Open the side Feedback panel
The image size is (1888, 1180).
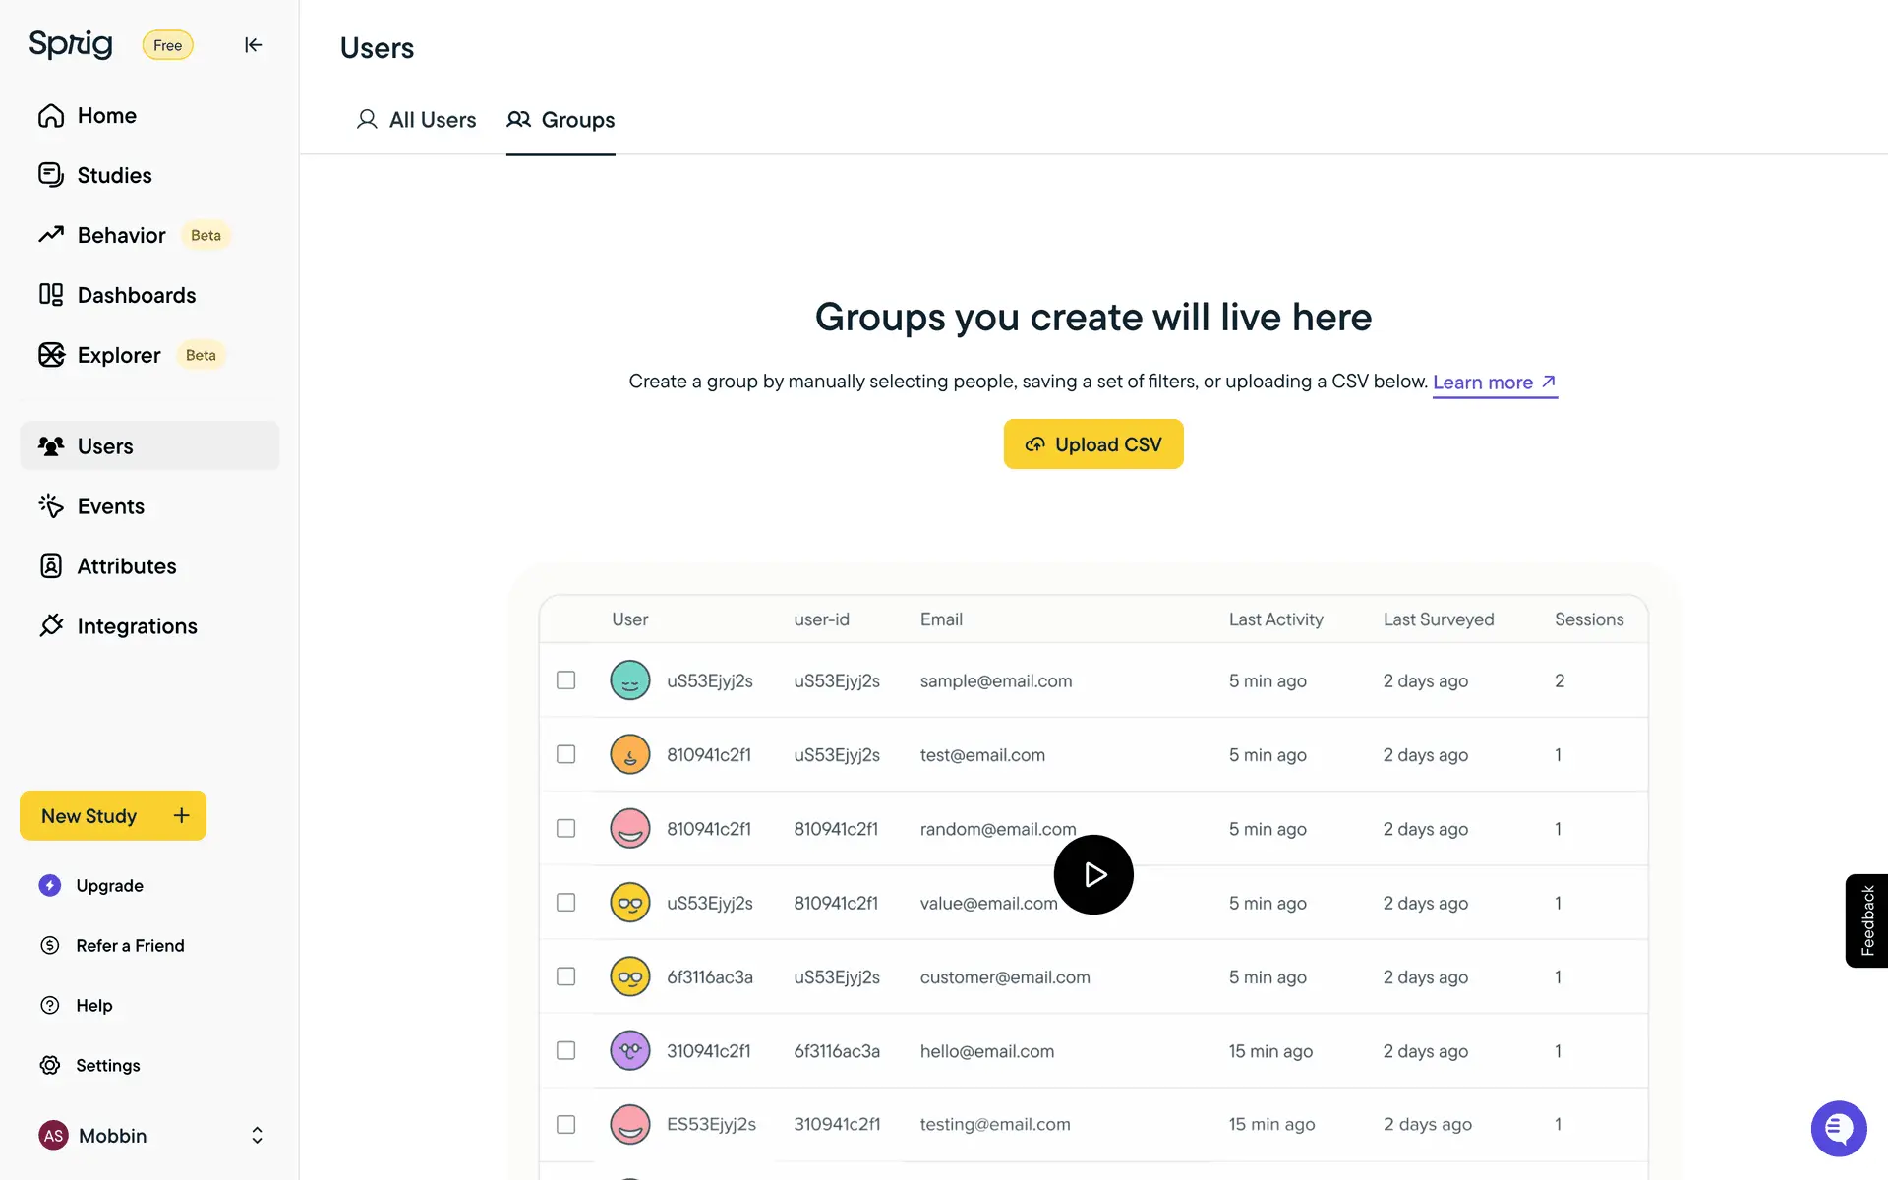[x=1866, y=920]
